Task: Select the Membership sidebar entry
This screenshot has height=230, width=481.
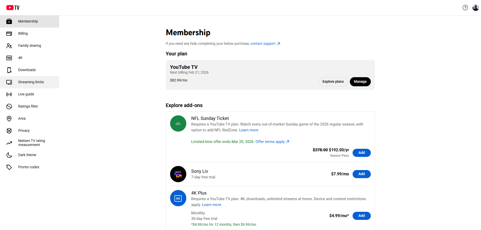Action: click(x=28, y=21)
